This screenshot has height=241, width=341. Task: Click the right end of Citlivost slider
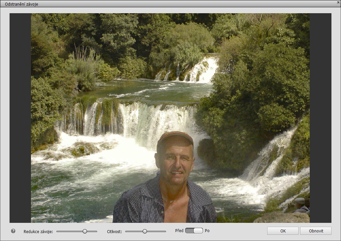click(x=165, y=231)
